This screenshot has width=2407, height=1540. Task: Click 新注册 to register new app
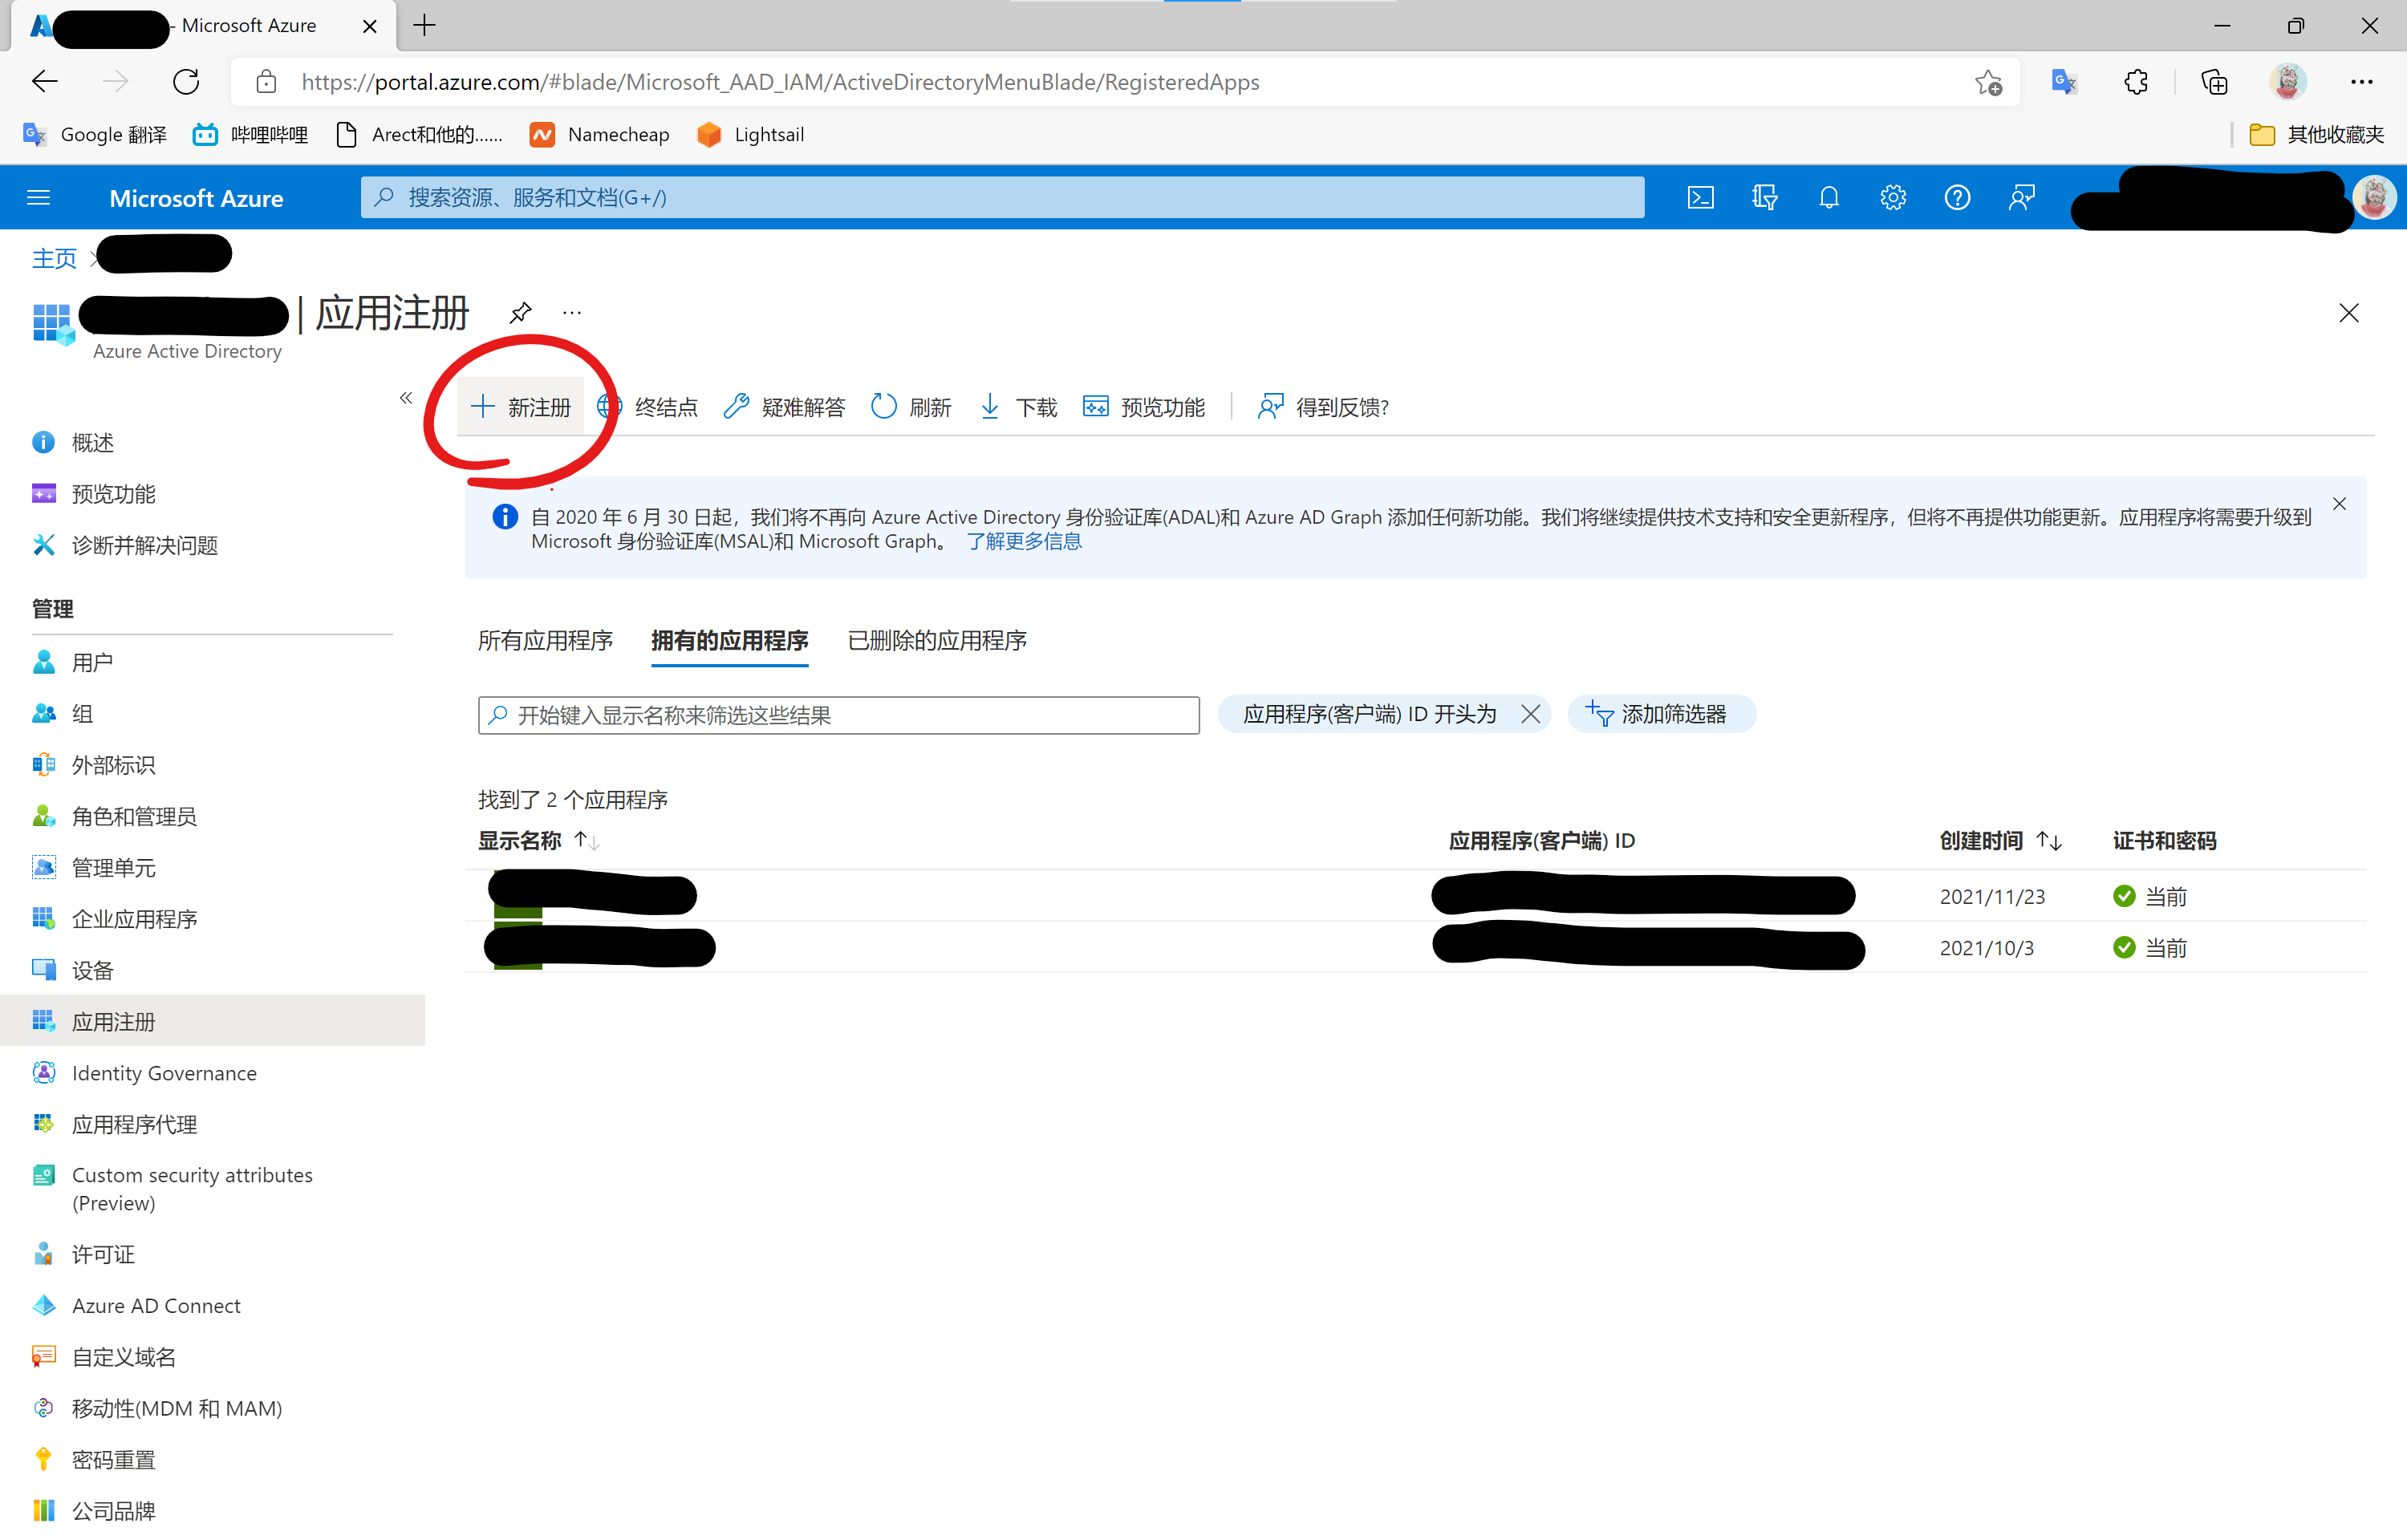(521, 407)
